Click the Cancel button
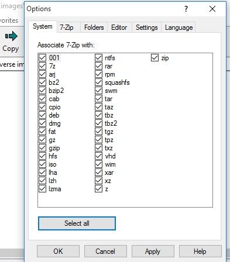230x262 pixels. 105,251
